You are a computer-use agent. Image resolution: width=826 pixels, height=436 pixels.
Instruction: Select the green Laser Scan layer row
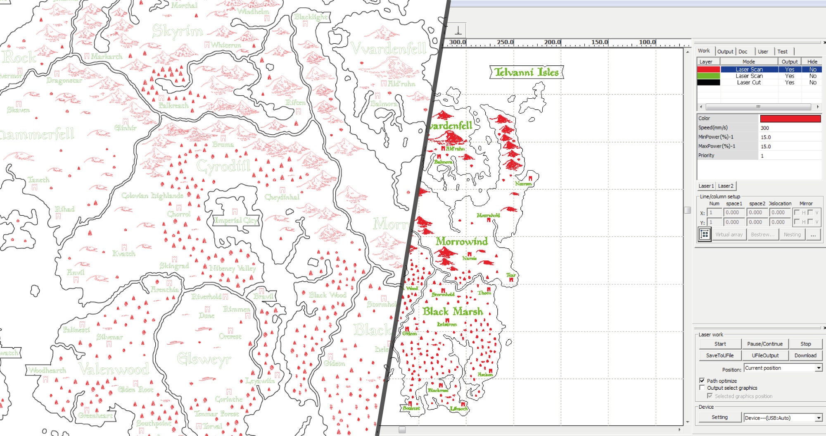point(759,76)
